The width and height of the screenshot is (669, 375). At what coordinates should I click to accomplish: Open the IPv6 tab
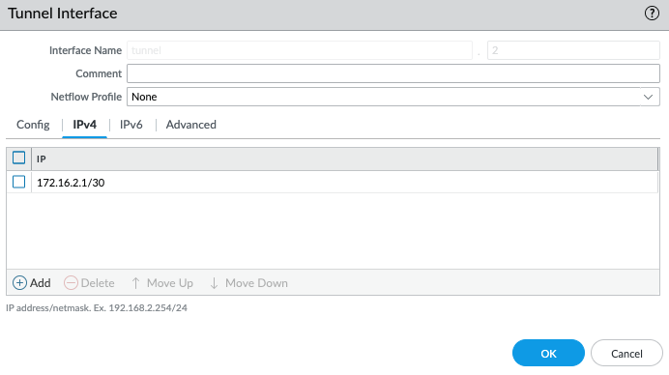(x=131, y=125)
